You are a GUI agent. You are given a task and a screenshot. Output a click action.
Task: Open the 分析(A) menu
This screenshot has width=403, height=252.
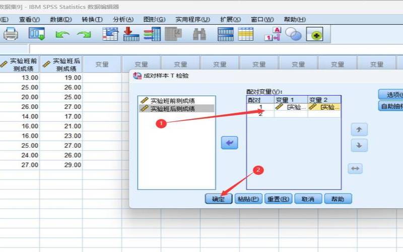click(x=123, y=19)
